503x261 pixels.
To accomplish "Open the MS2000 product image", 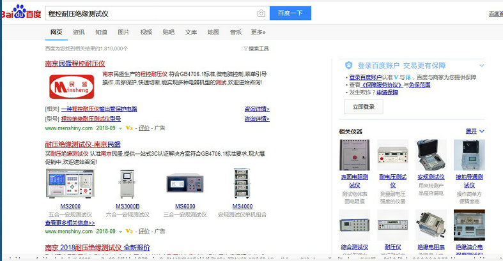I will 70,184.
